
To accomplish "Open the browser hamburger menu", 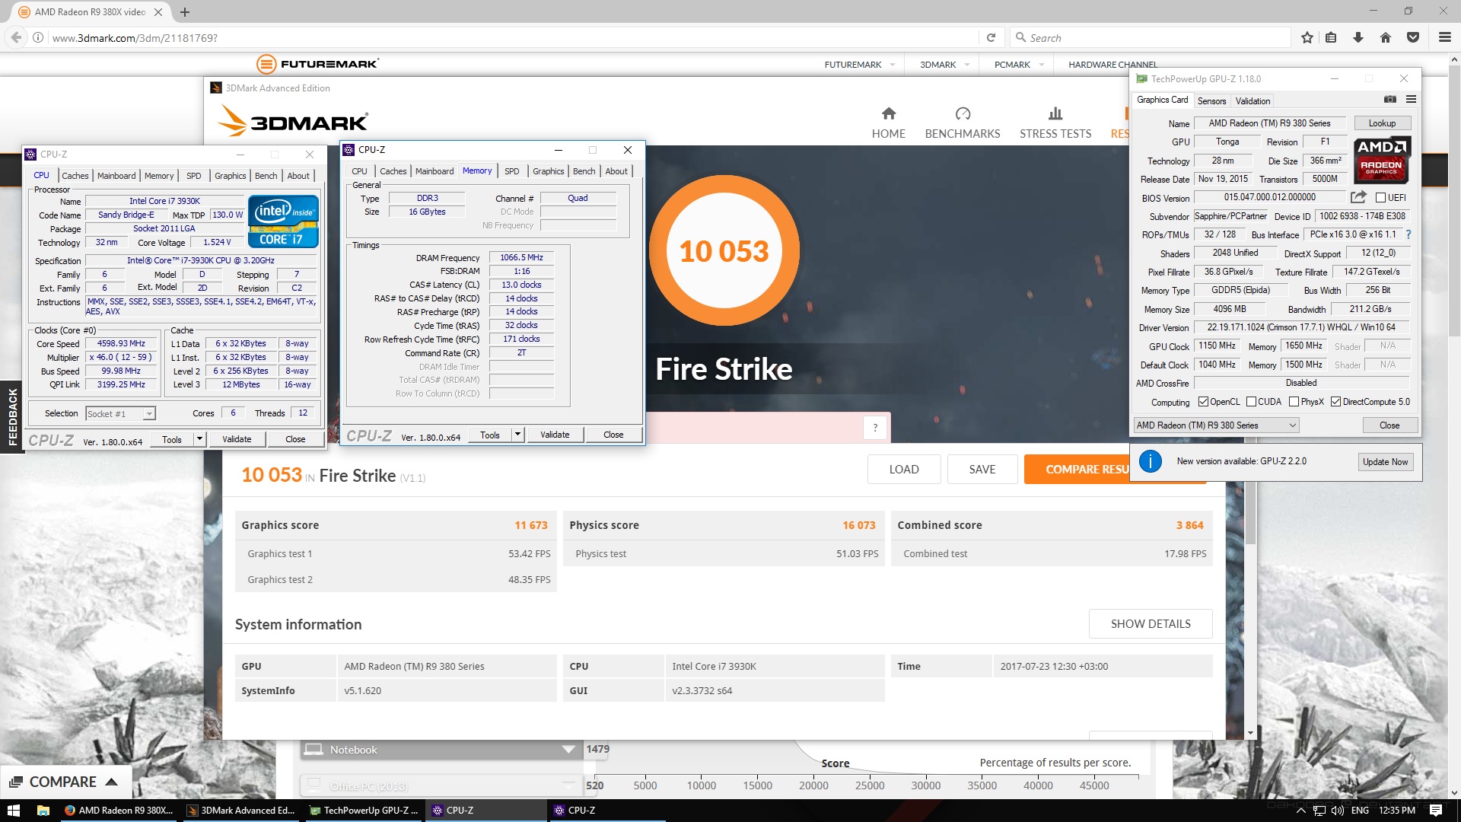I will click(1445, 37).
